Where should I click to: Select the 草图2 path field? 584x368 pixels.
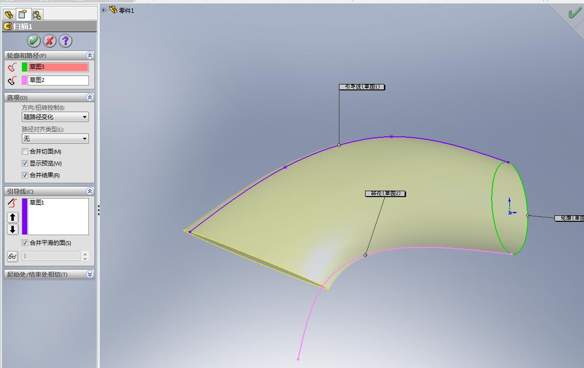click(58, 80)
